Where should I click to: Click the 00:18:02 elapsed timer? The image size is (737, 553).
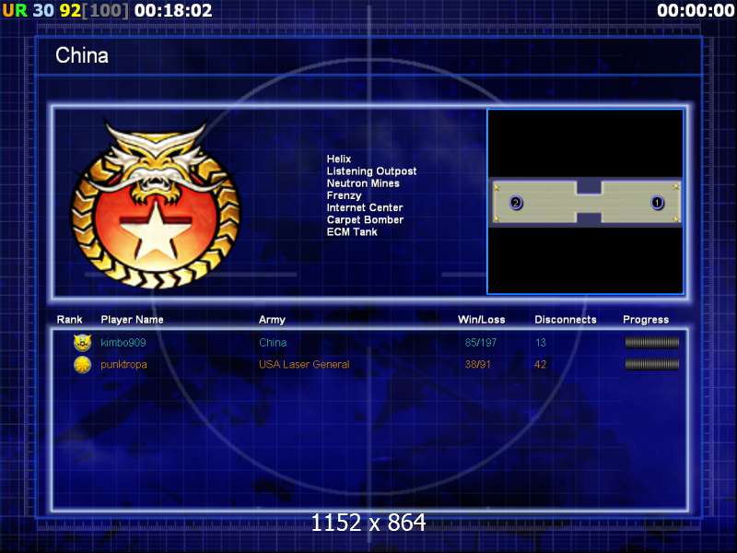click(173, 10)
